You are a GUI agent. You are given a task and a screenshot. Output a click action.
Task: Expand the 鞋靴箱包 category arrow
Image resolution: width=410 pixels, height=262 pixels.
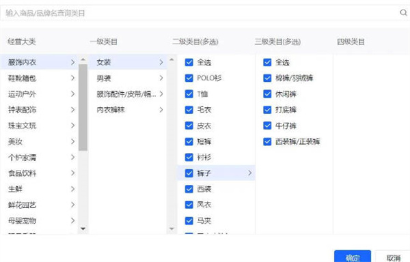click(x=72, y=78)
